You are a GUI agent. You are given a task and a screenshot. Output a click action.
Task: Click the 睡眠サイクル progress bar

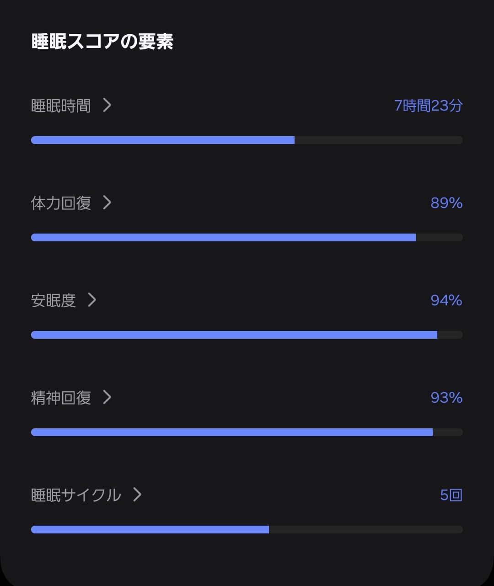tap(247, 529)
